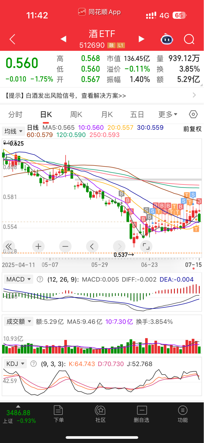Open the robot AI assistant
This screenshot has height=443, width=204.
point(167,39)
